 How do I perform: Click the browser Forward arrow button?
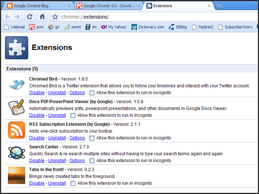(x=17, y=17)
